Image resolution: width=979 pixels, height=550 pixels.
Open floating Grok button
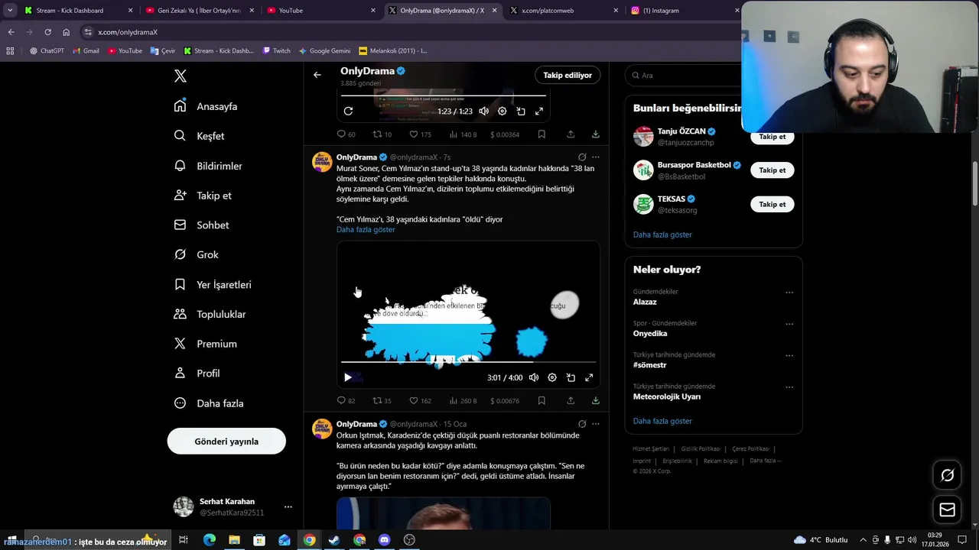[947, 475]
